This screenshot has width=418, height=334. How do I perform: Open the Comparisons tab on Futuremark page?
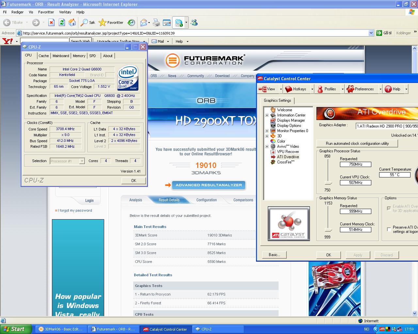[243, 200]
